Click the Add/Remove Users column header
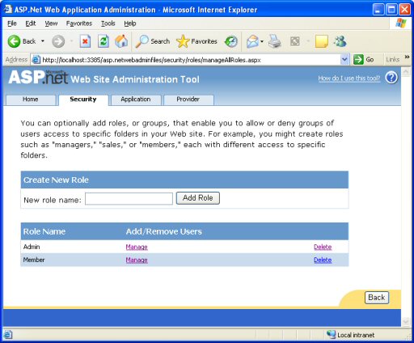414x343 pixels. 164,231
